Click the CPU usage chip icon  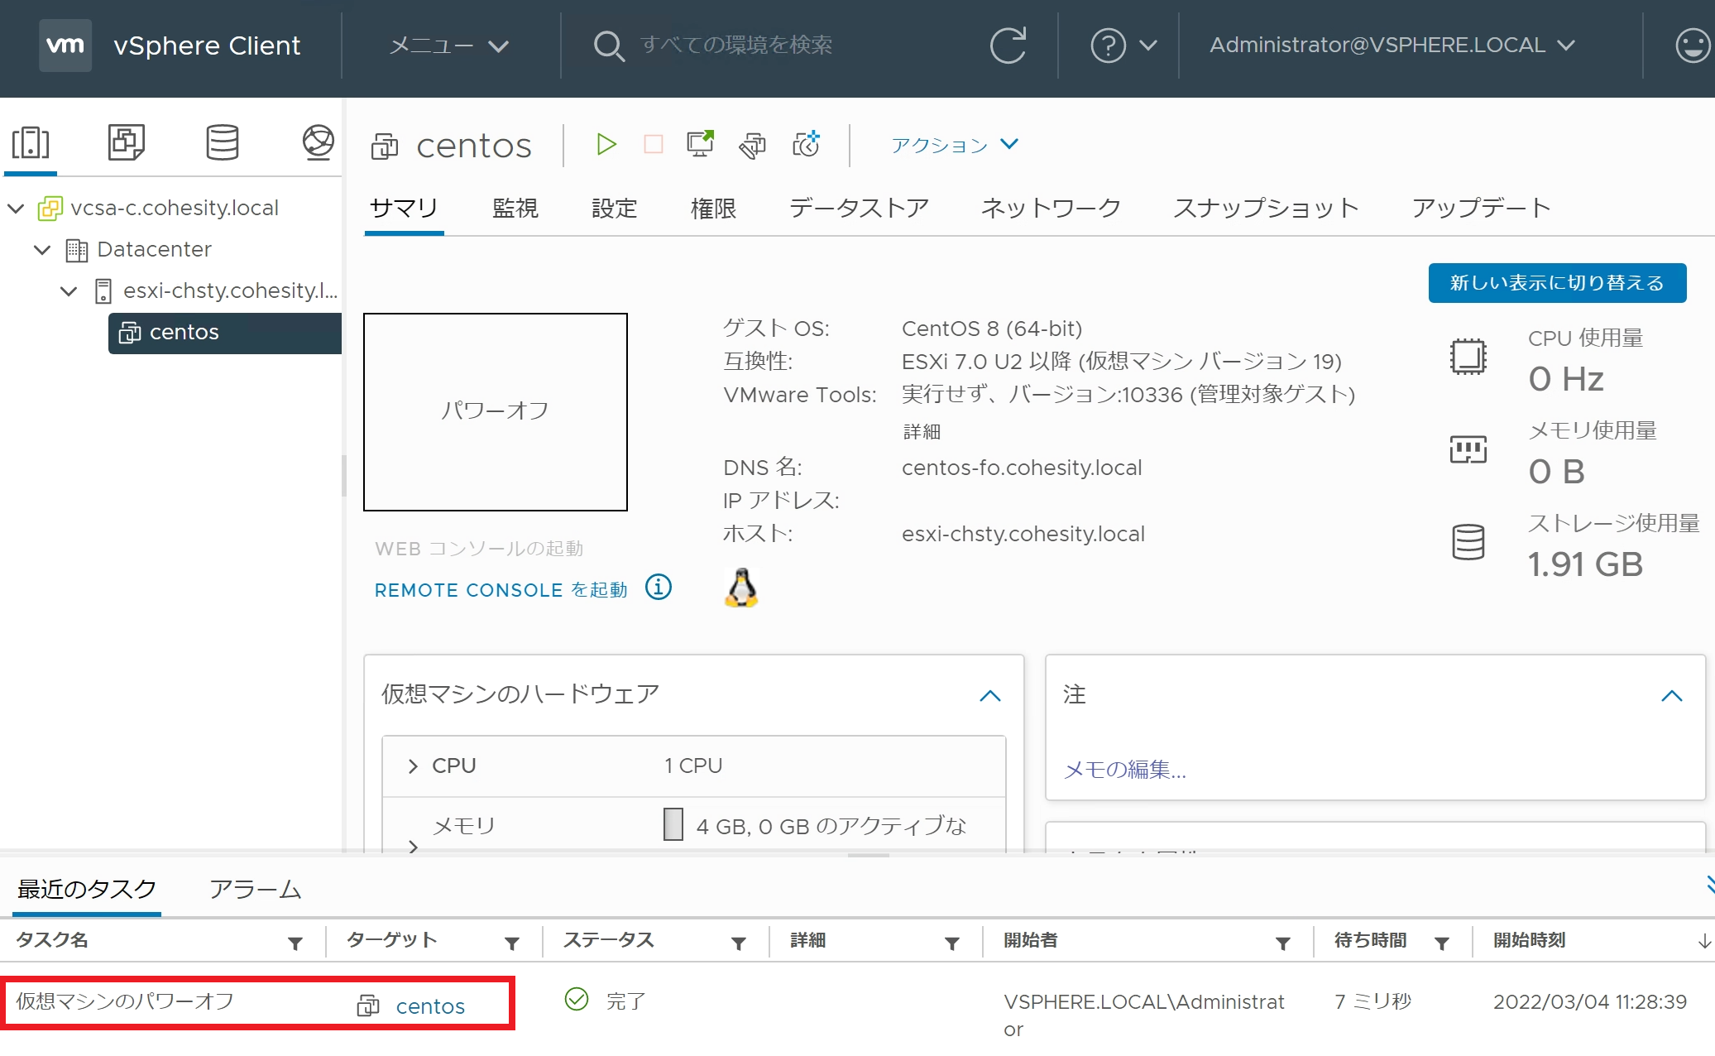[1468, 357]
